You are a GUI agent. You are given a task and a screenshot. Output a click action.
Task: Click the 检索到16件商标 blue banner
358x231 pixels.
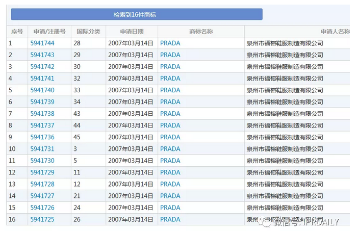tap(137, 14)
